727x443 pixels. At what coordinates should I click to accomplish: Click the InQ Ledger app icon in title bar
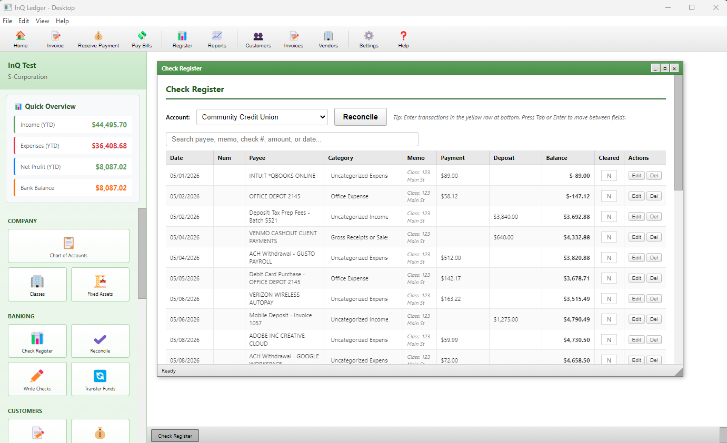point(8,7)
